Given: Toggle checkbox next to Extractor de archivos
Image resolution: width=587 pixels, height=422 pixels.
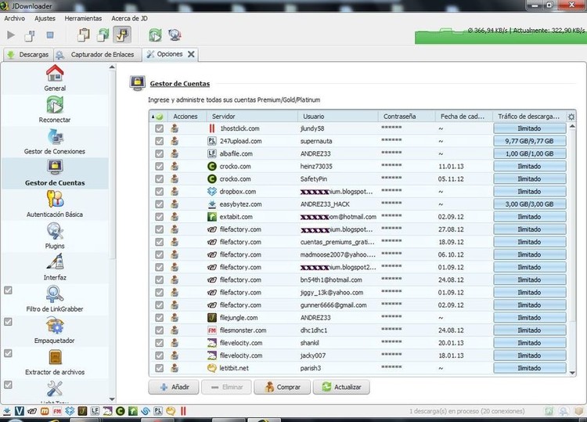Looking at the screenshot, I should [8, 353].
